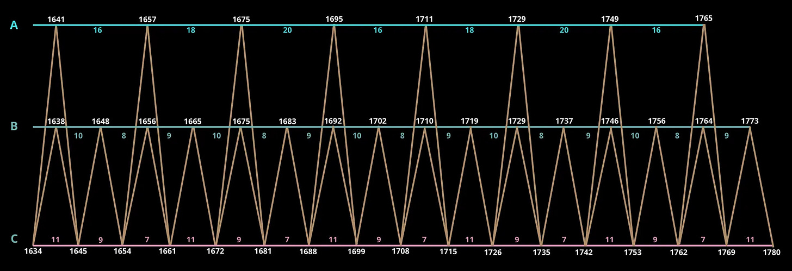Screen dimensions: 792x271
Task: Click pink interval 9 between 1726 and 1735
Action: (x=517, y=240)
